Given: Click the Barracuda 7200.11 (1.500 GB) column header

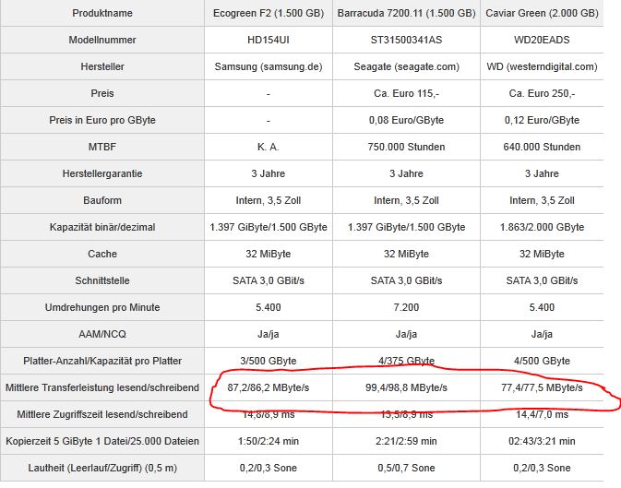Looking at the screenshot, I should (x=405, y=14).
